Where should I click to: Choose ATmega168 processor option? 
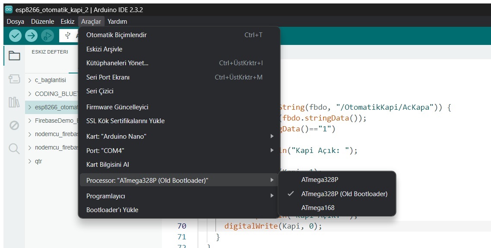318,208
